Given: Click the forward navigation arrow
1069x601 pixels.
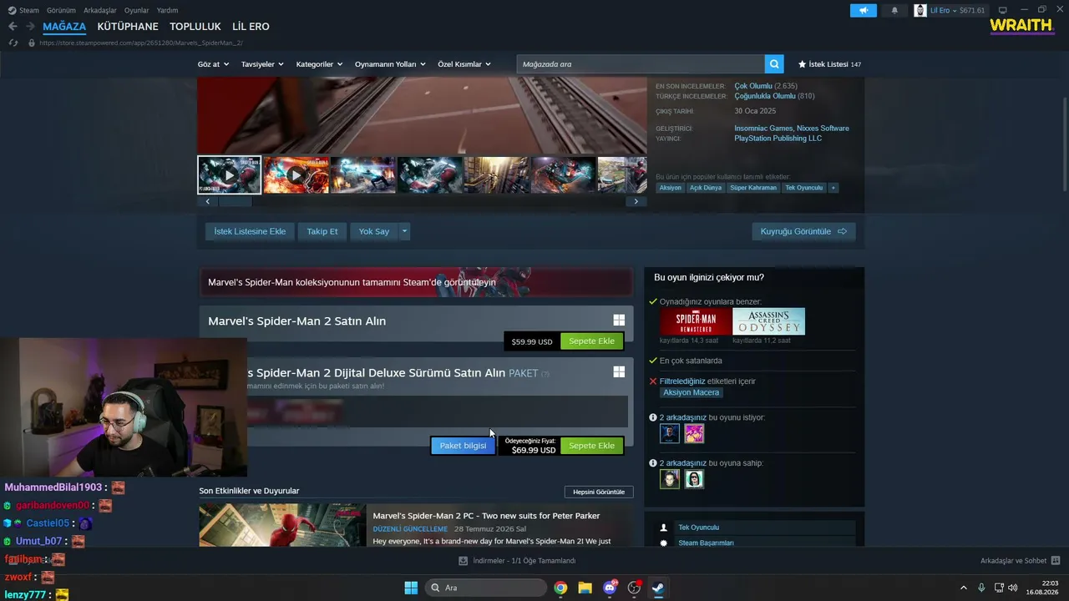Looking at the screenshot, I should [x=31, y=27].
